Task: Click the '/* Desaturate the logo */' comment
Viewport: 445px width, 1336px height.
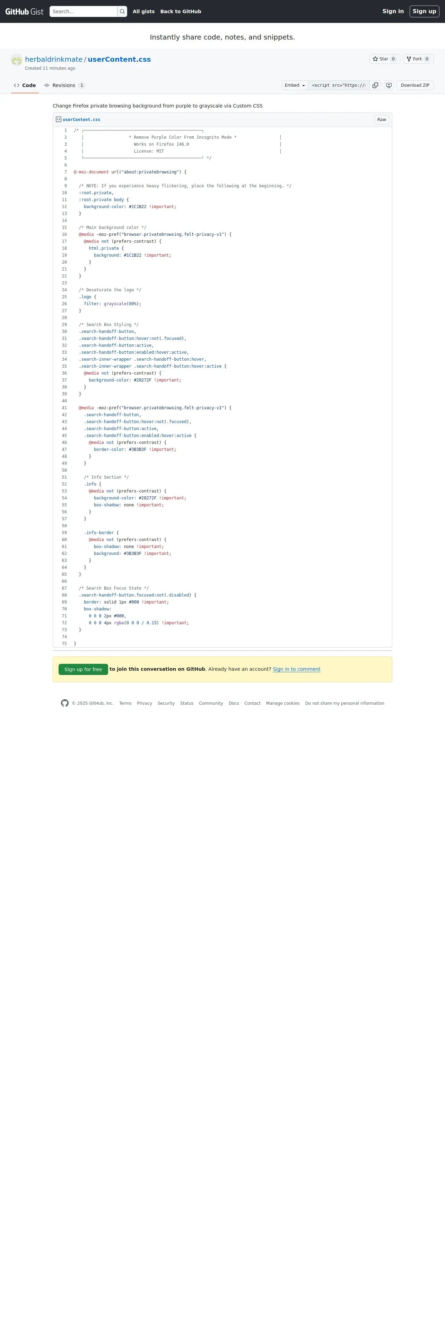Action: (x=110, y=290)
